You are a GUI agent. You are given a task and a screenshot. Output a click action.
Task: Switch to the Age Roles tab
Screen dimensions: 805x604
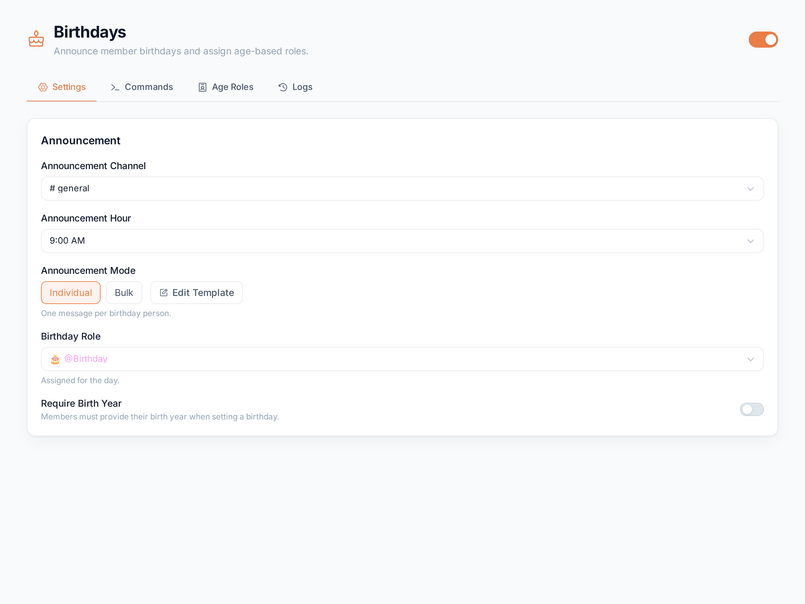pyautogui.click(x=226, y=87)
